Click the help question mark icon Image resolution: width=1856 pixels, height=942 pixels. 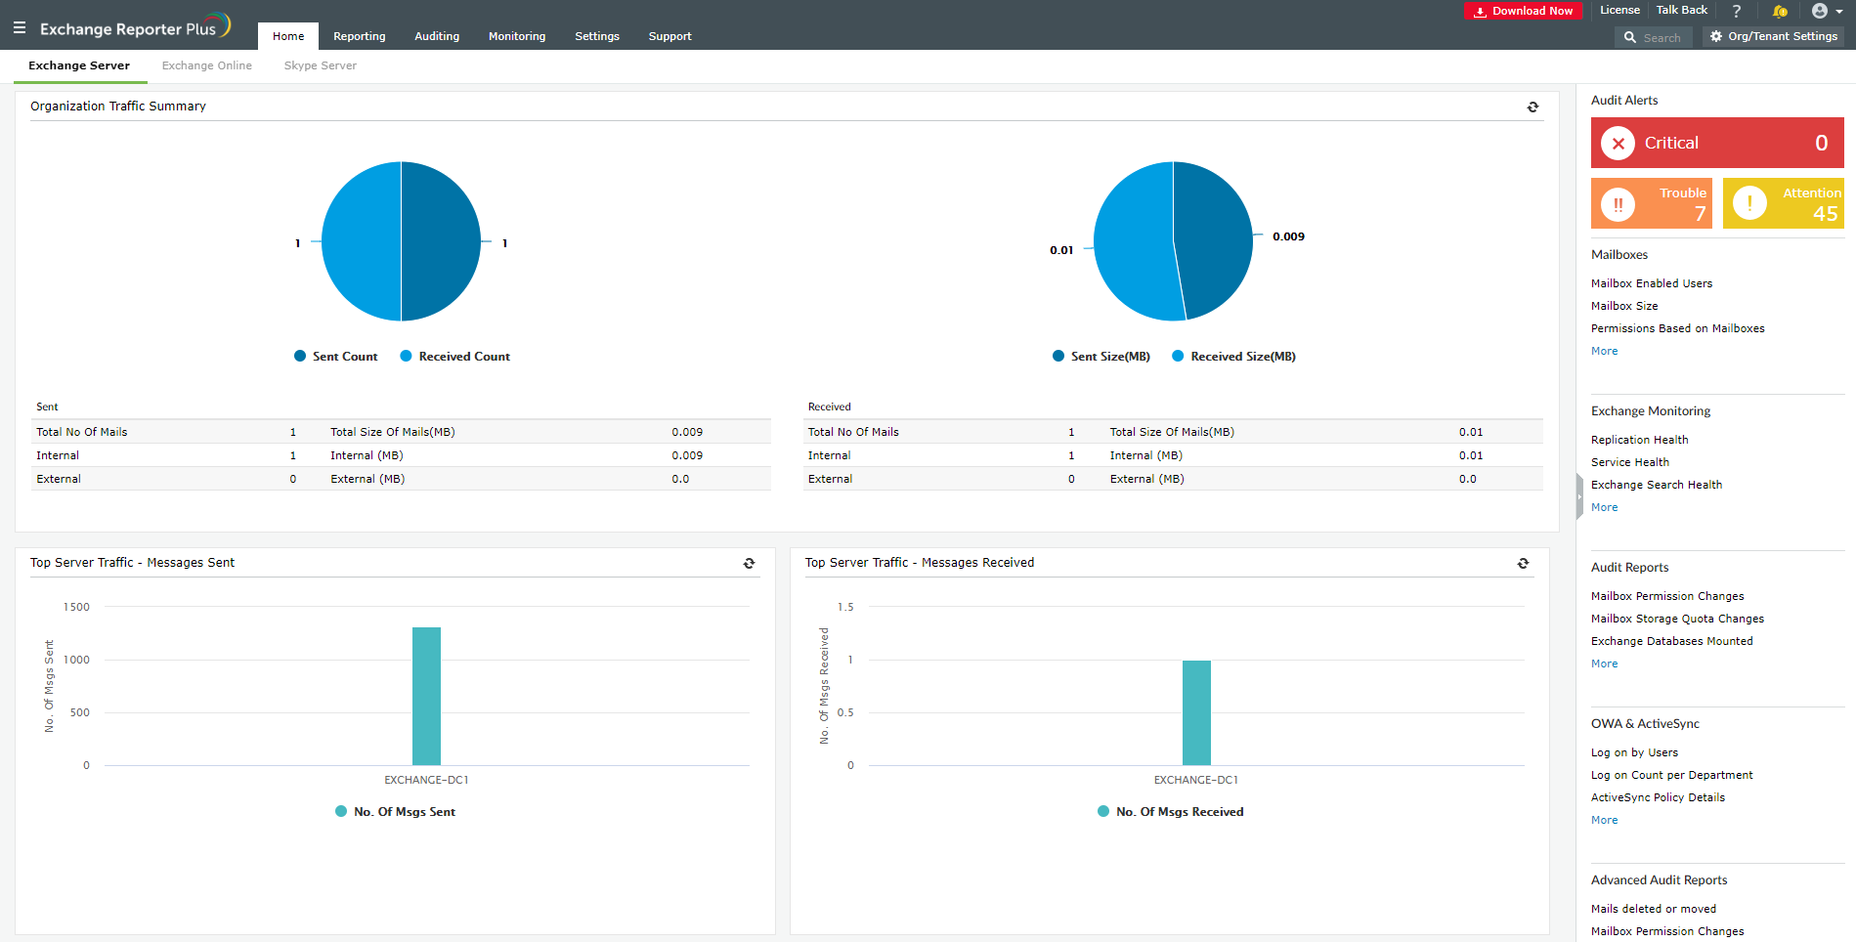(1737, 11)
